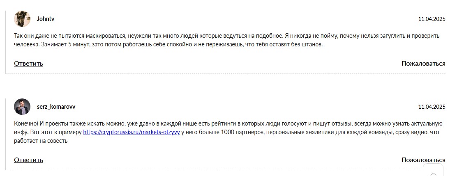
Task: Click the serz_komarovv username
Action: (x=56, y=107)
